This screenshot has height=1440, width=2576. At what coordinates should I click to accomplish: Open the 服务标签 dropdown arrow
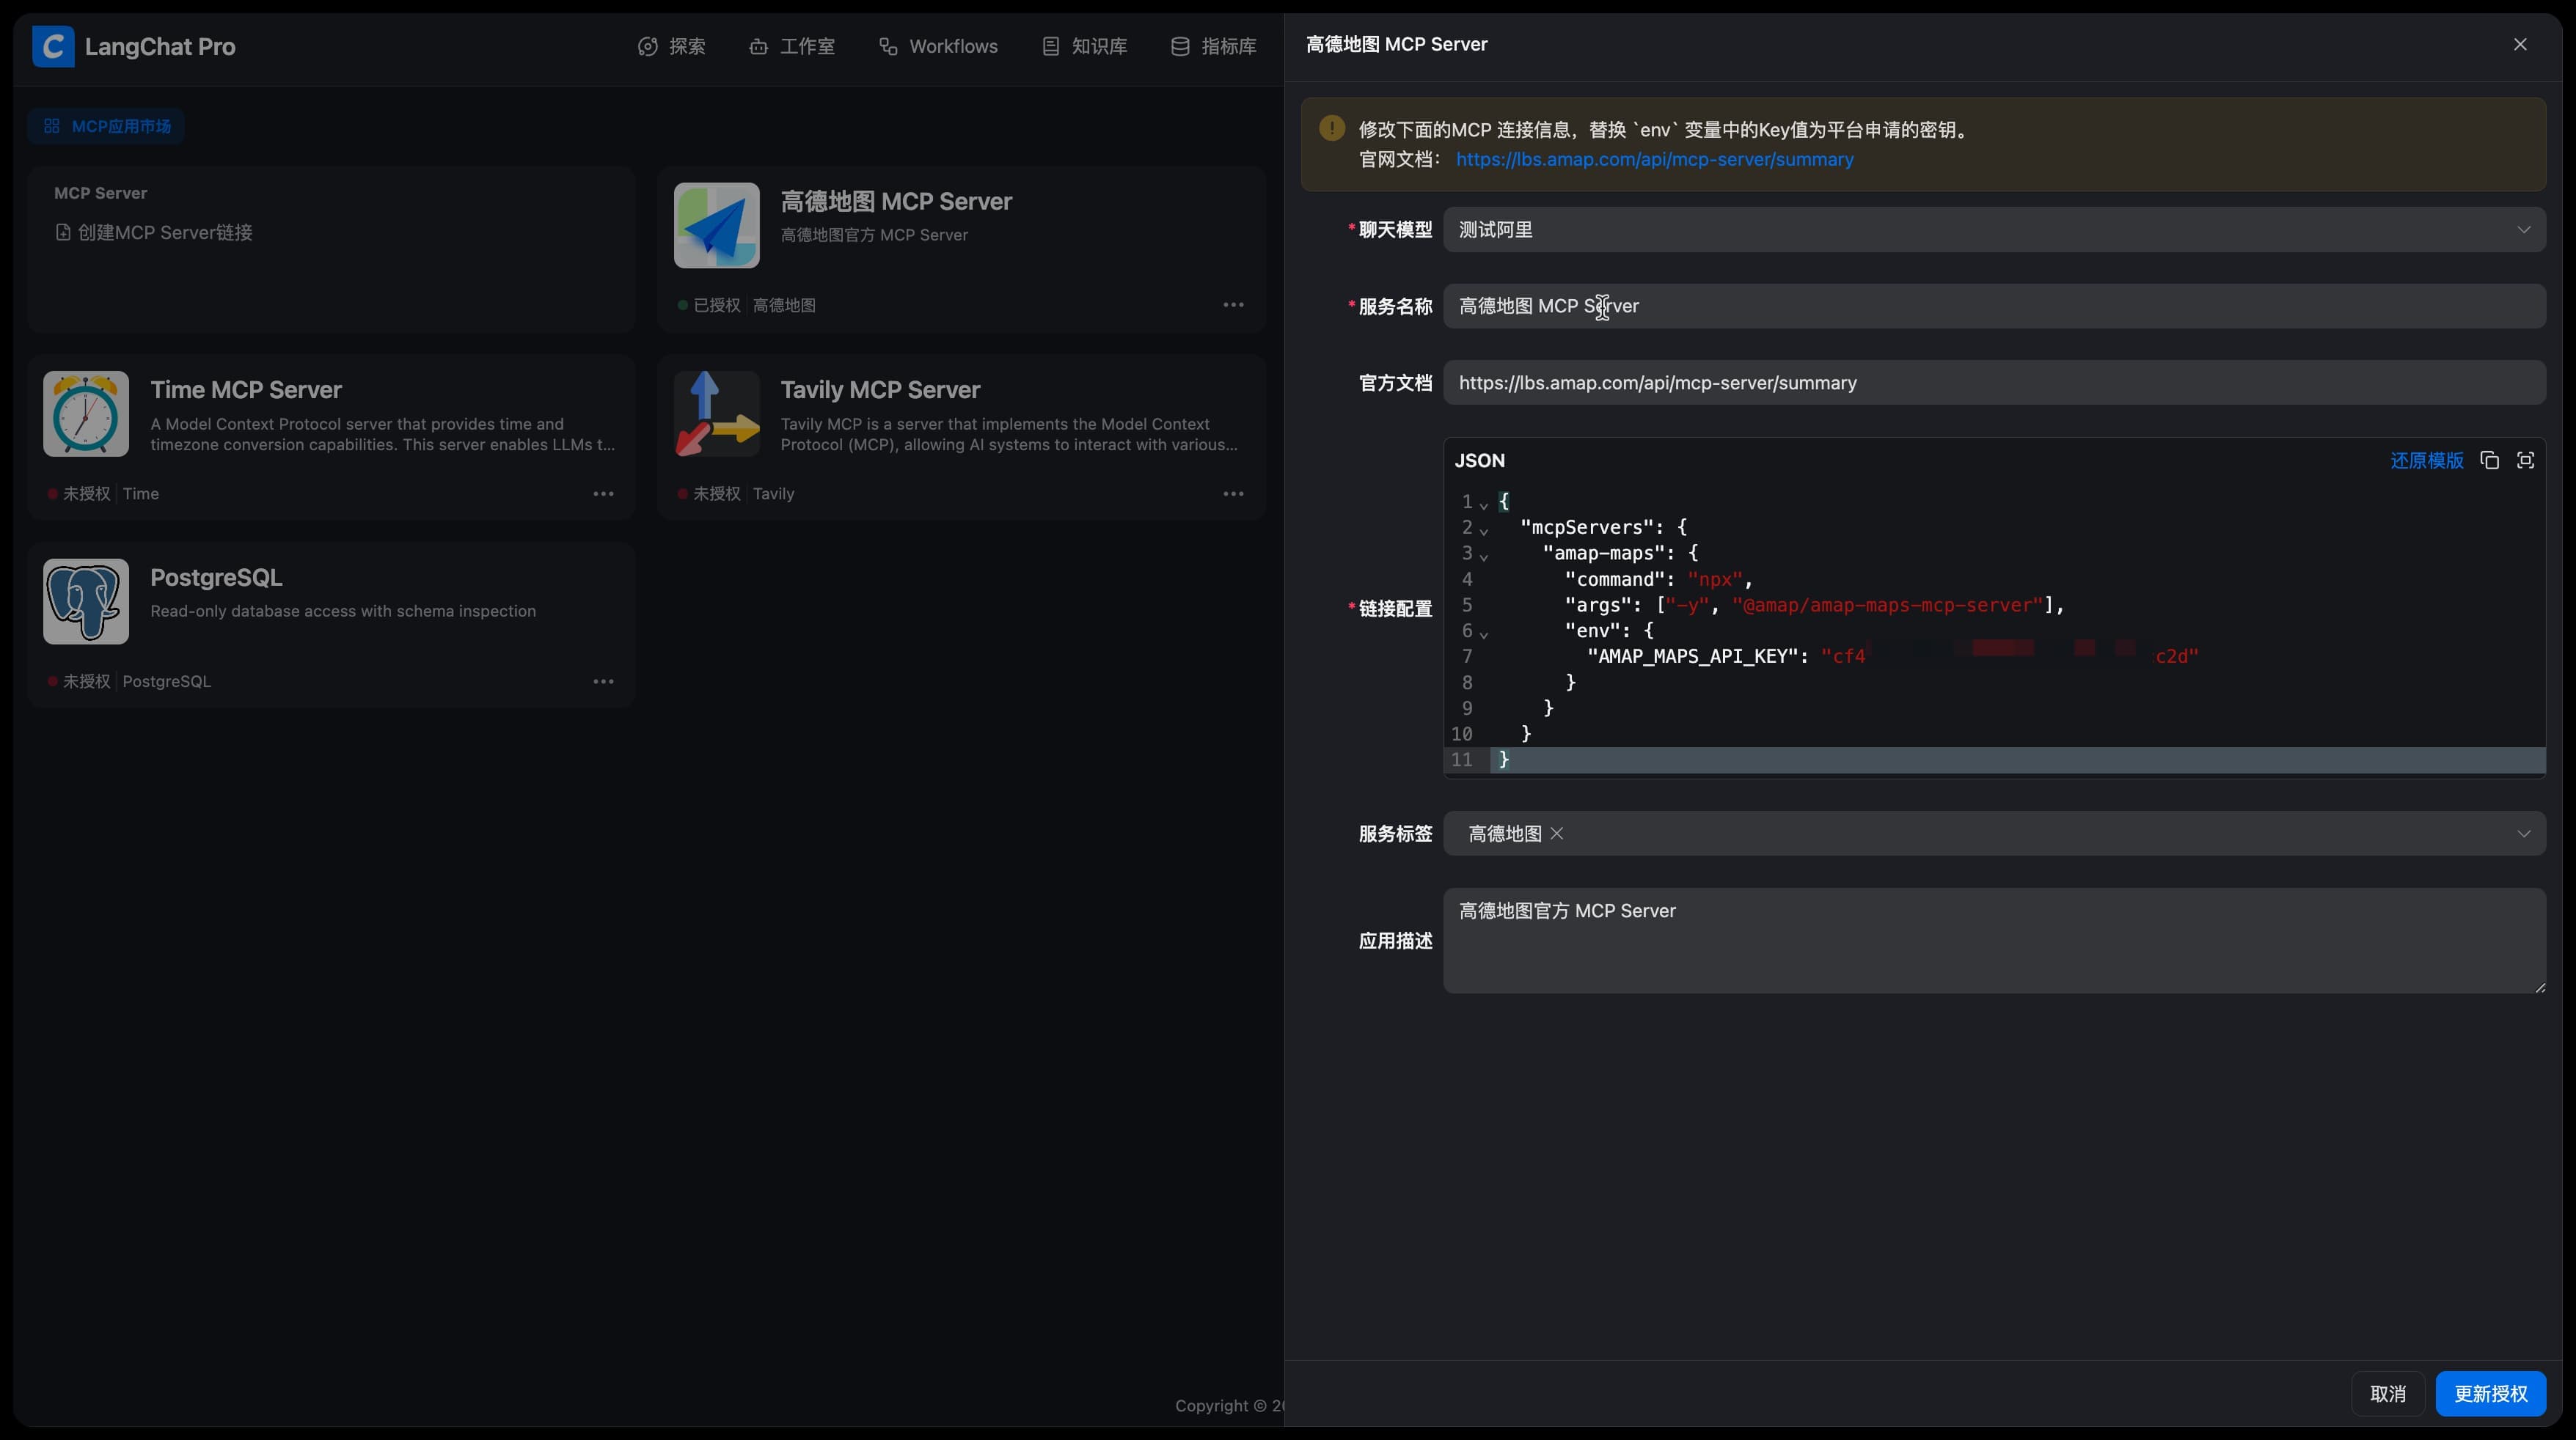(2523, 834)
